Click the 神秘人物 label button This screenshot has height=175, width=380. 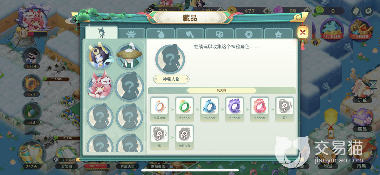pos(171,79)
